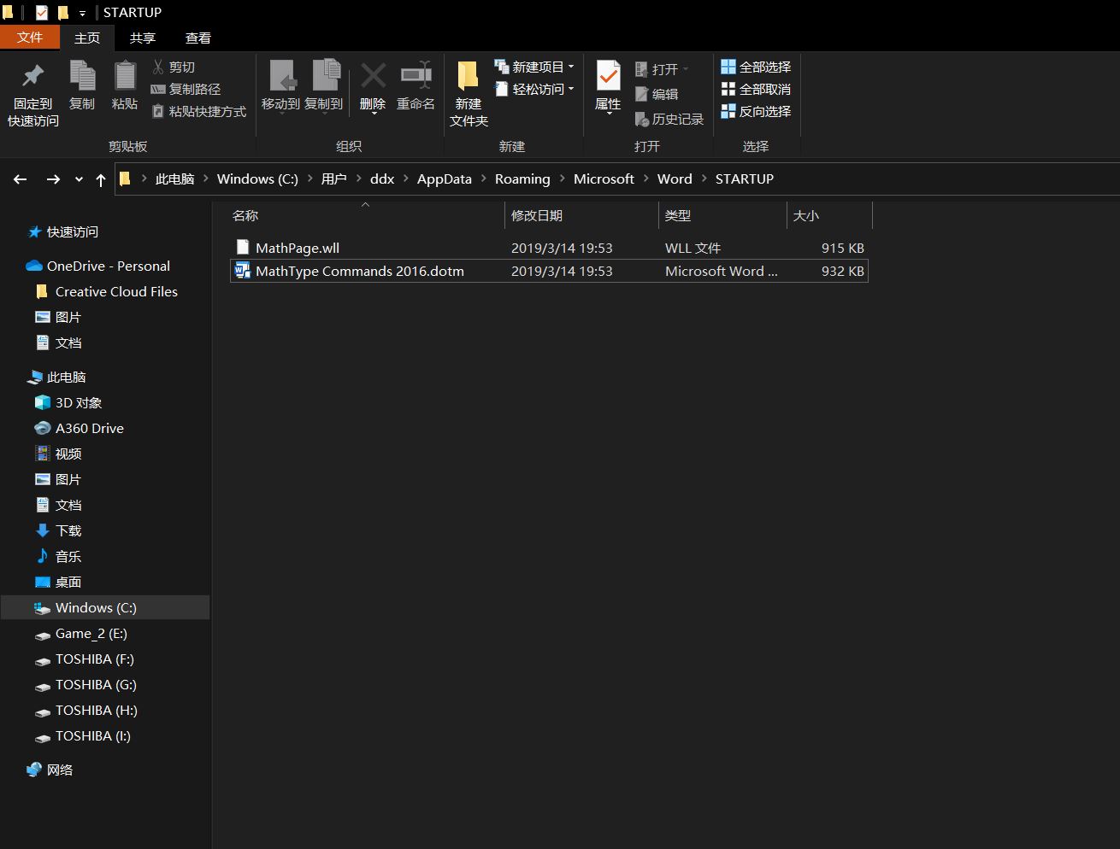Open Game_2 (E:) drive
The height and width of the screenshot is (849, 1120).
tap(91, 634)
